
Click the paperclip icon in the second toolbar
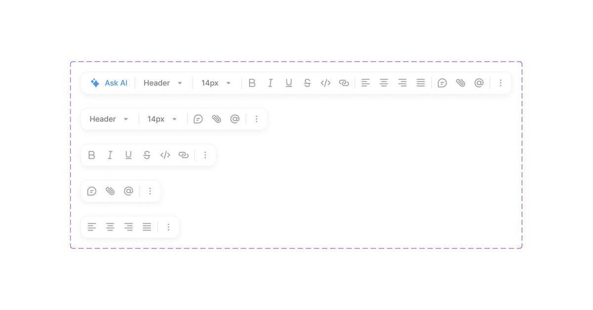[216, 119]
